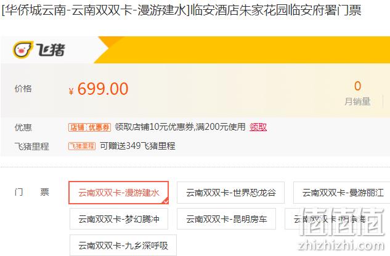Click the 699.00 price value
Screen dimensions: 390x256
tap(103, 89)
